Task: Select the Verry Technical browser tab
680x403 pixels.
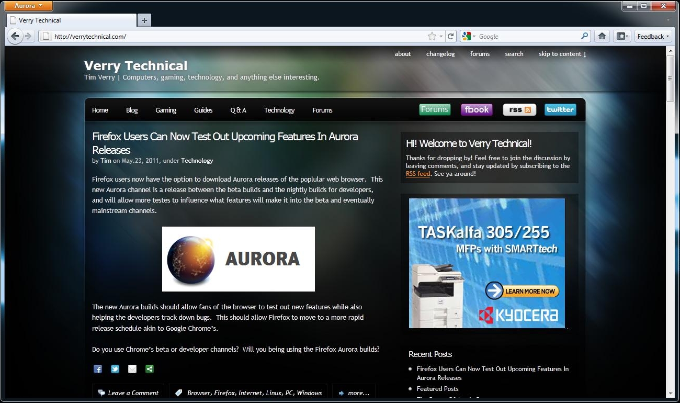Action: tap(72, 20)
